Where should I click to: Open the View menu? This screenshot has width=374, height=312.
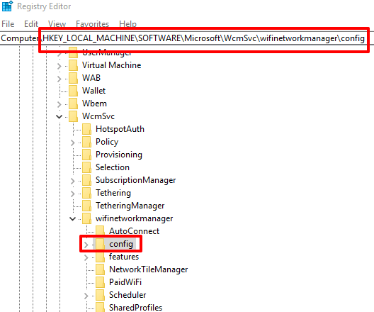57,24
